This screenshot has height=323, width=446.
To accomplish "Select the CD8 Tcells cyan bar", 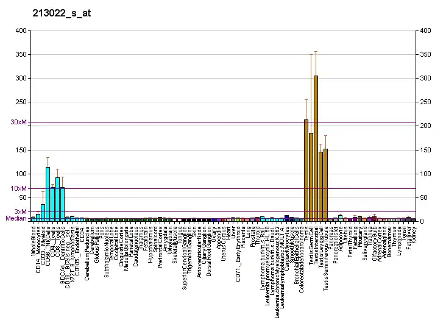I will point(57,199).
